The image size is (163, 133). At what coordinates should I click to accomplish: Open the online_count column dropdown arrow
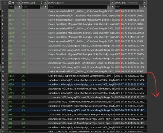[x=46, y=3]
